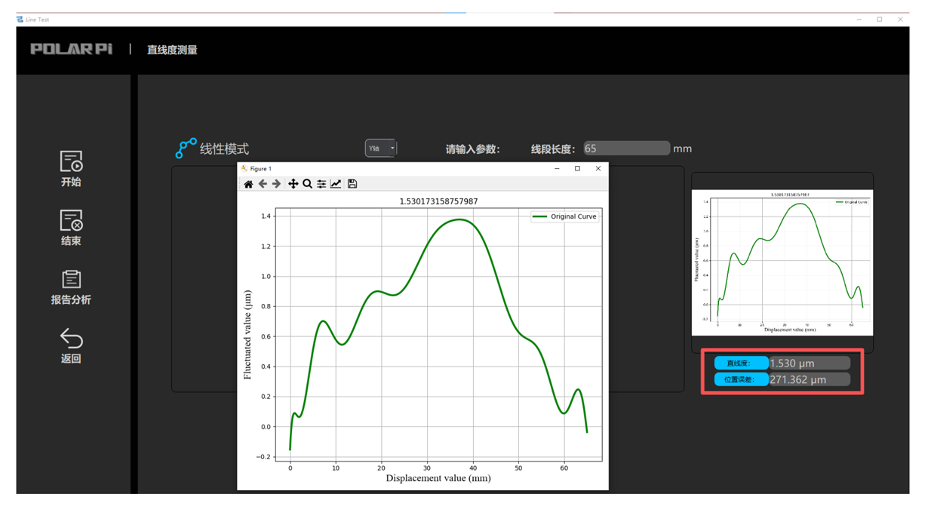
Task: Click the 位置误差 position error label button
Action: [x=741, y=380]
